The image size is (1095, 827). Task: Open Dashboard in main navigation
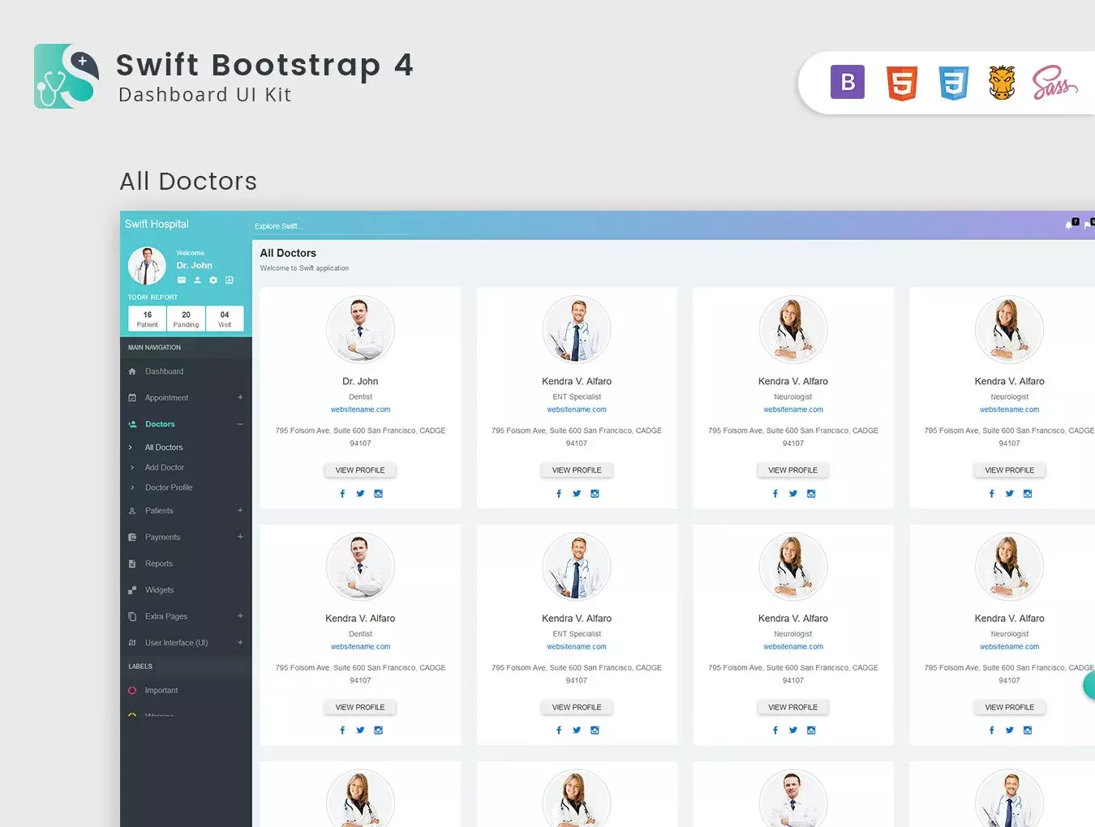(x=164, y=371)
